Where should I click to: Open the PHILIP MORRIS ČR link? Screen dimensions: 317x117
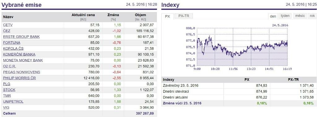pyautogui.click(x=20, y=78)
